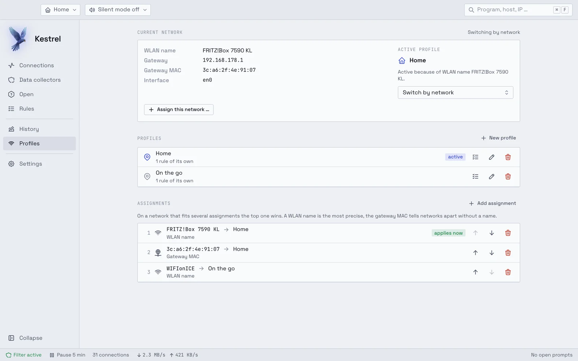This screenshot has width=578, height=361.
Task: Edit the On the go profile
Action: pyautogui.click(x=492, y=177)
